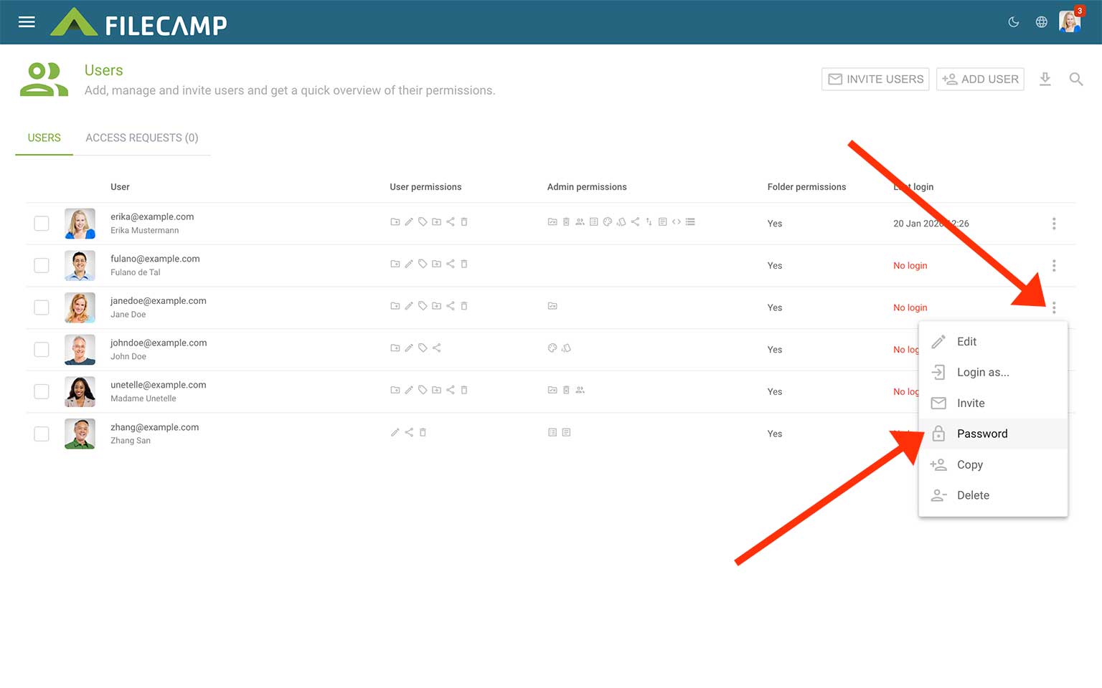Check the box next to zhang@example.com
This screenshot has width=1102, height=688.
click(42, 434)
